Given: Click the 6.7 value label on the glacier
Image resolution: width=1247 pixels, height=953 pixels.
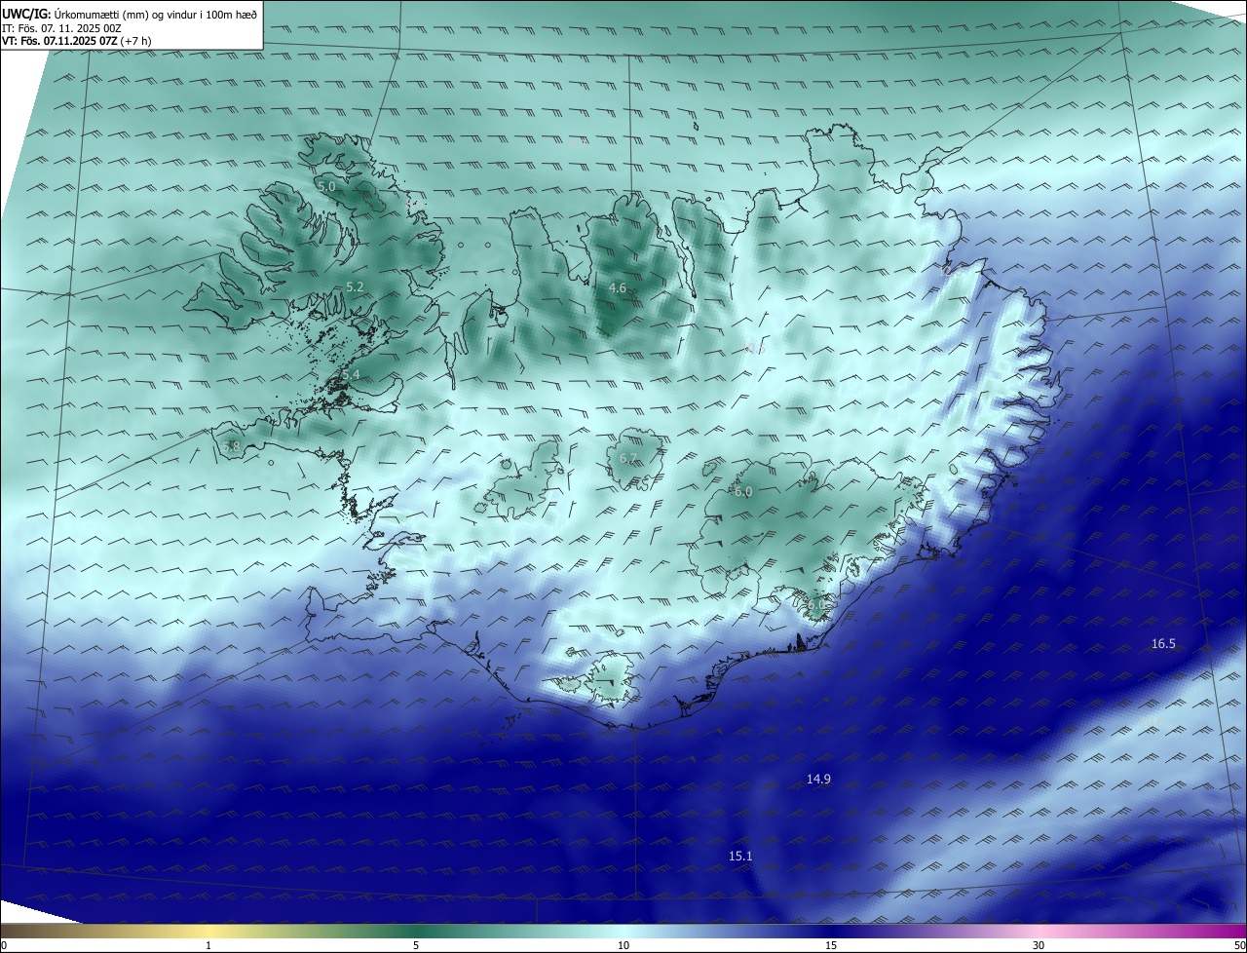Looking at the screenshot, I should point(628,458).
